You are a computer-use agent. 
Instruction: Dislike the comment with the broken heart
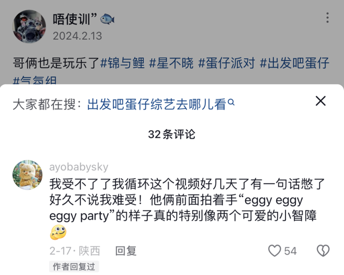pos(323,250)
